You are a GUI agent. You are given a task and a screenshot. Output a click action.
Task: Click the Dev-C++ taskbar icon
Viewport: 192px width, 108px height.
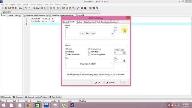tap(46, 105)
